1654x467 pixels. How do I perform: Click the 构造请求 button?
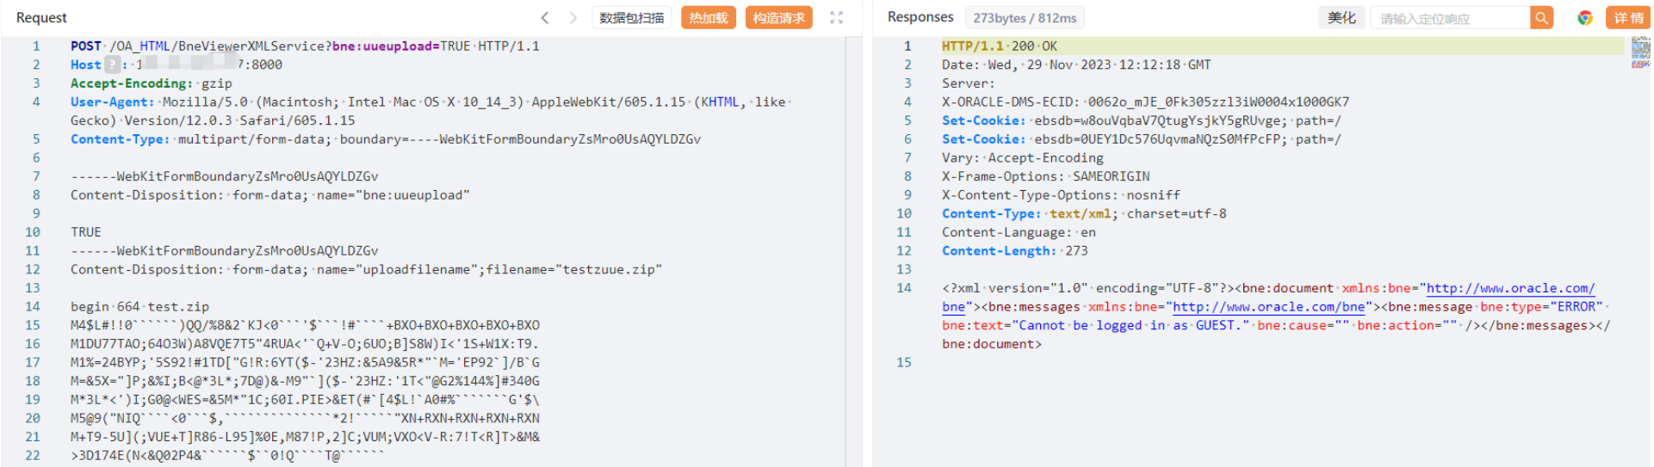[x=779, y=18]
